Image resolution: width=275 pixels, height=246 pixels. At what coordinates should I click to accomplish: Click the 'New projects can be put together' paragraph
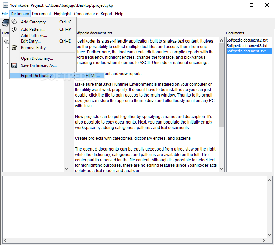tap(143, 122)
